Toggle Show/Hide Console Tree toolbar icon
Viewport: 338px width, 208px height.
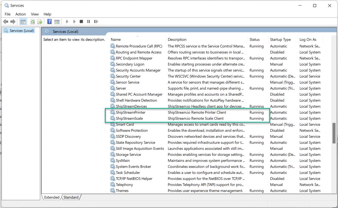click(x=23, y=22)
